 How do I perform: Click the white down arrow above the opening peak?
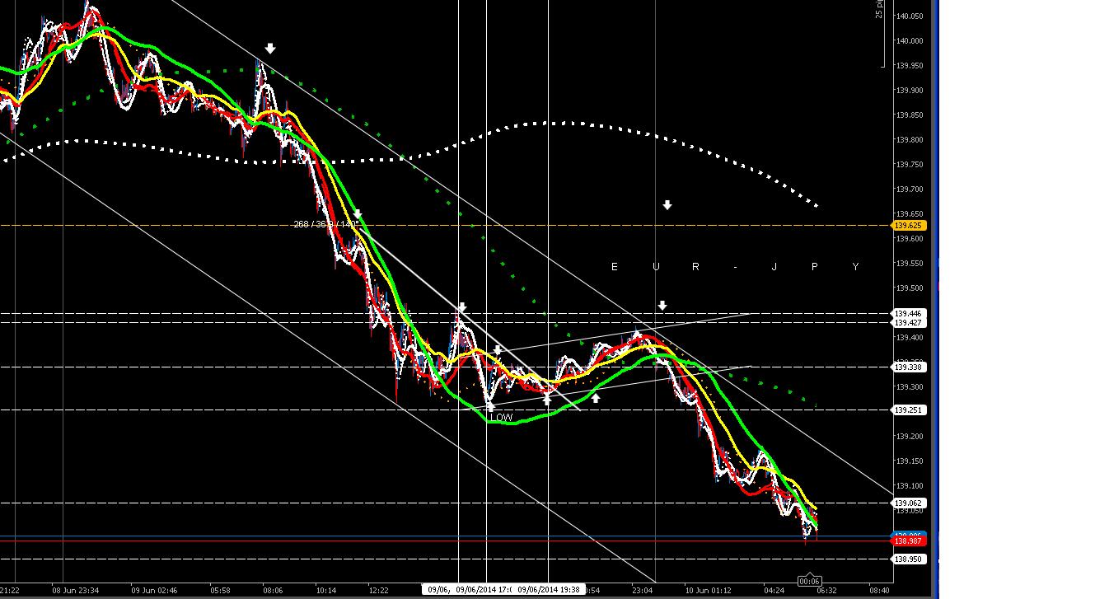270,48
